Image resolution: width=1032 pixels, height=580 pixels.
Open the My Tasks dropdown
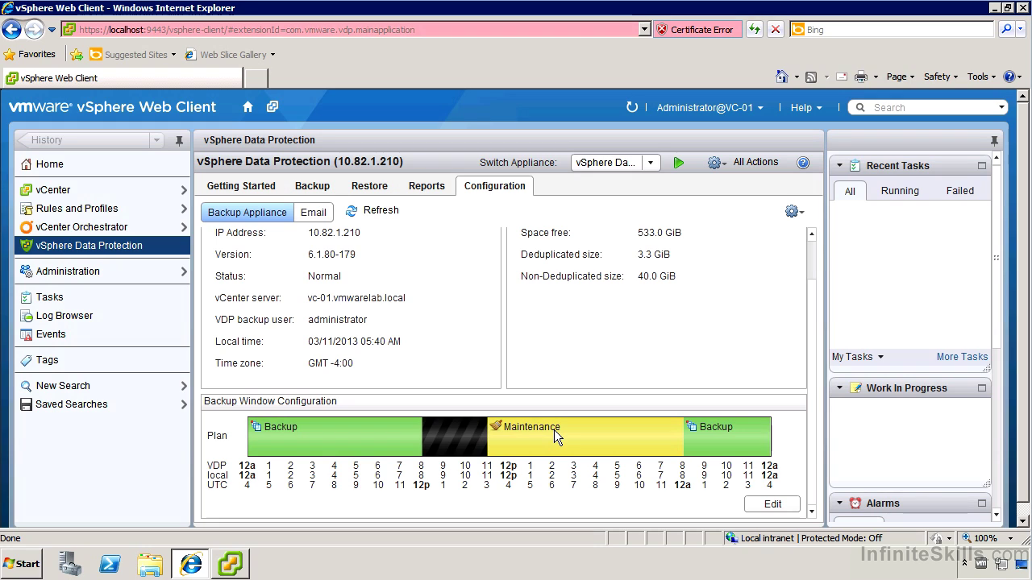click(x=858, y=357)
